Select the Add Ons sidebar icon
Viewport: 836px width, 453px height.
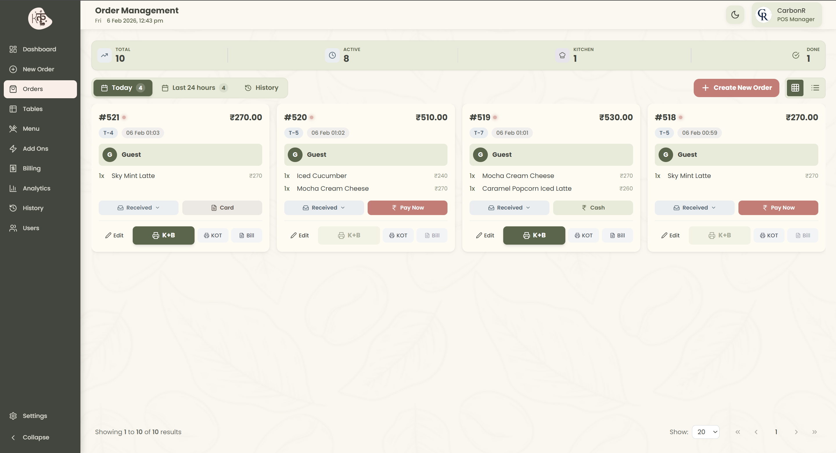tap(13, 148)
